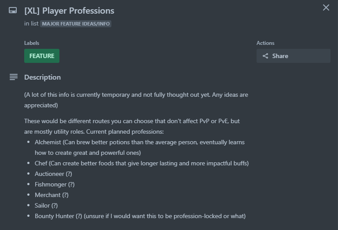The image size is (338, 230).
Task: Click the temporary info note paragraph
Action: (x=136, y=100)
